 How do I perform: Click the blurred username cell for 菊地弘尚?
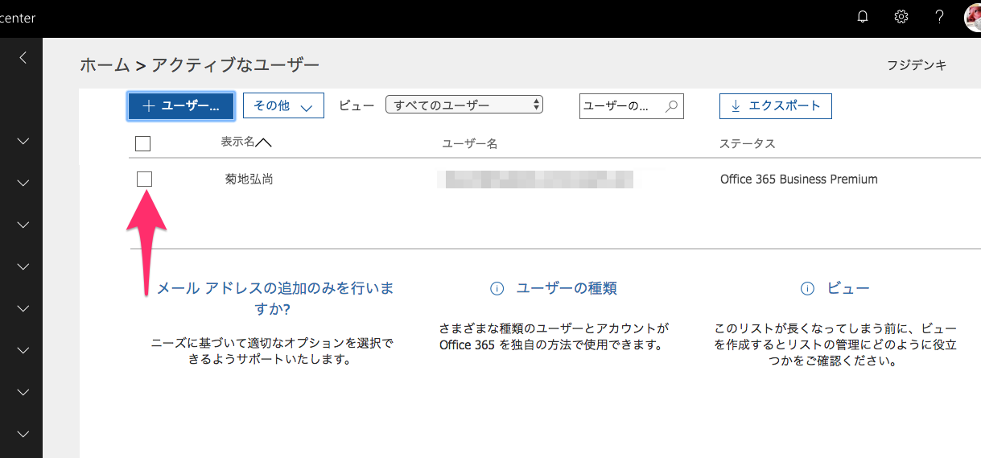click(x=535, y=179)
